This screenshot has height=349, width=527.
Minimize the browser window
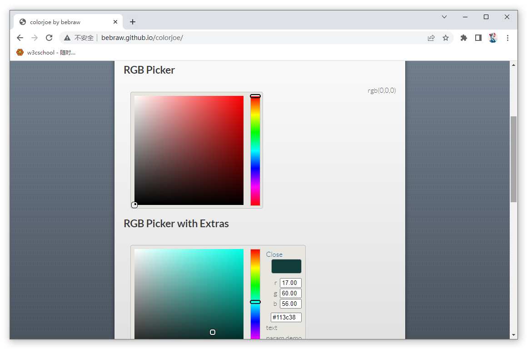coord(465,17)
